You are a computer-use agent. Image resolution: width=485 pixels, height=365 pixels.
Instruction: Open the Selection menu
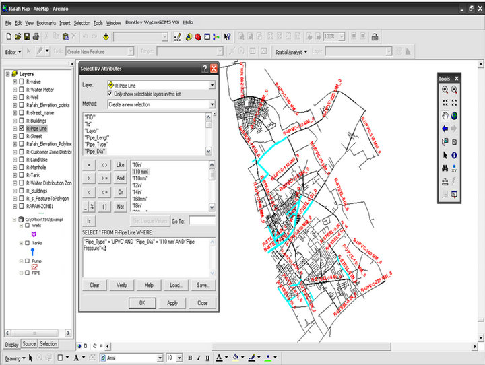click(x=82, y=23)
